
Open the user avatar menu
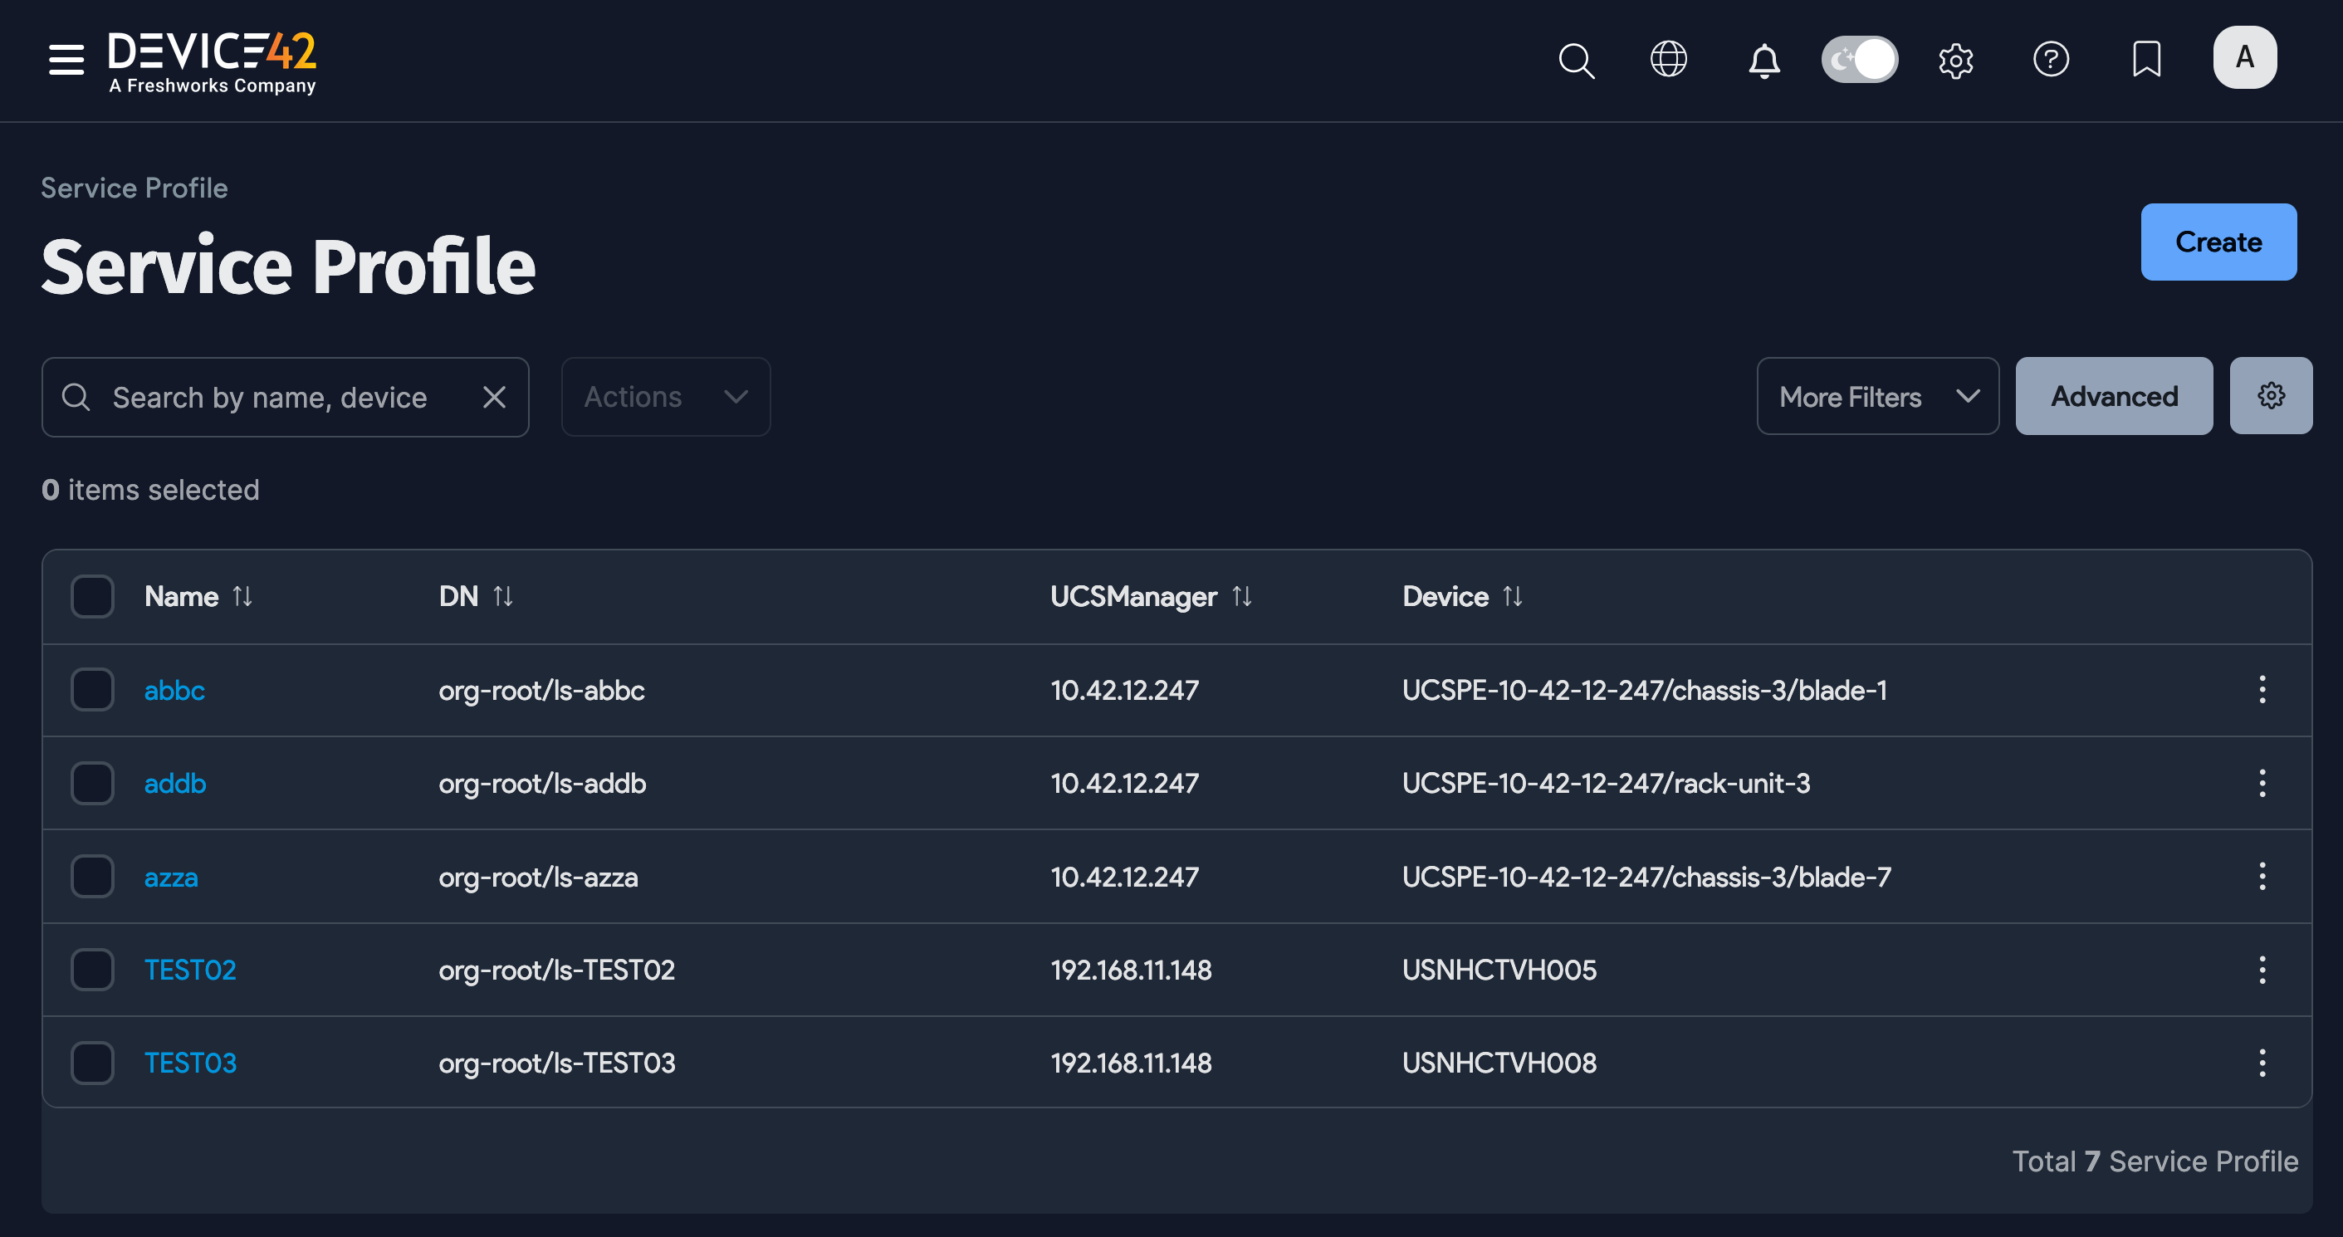(2244, 57)
